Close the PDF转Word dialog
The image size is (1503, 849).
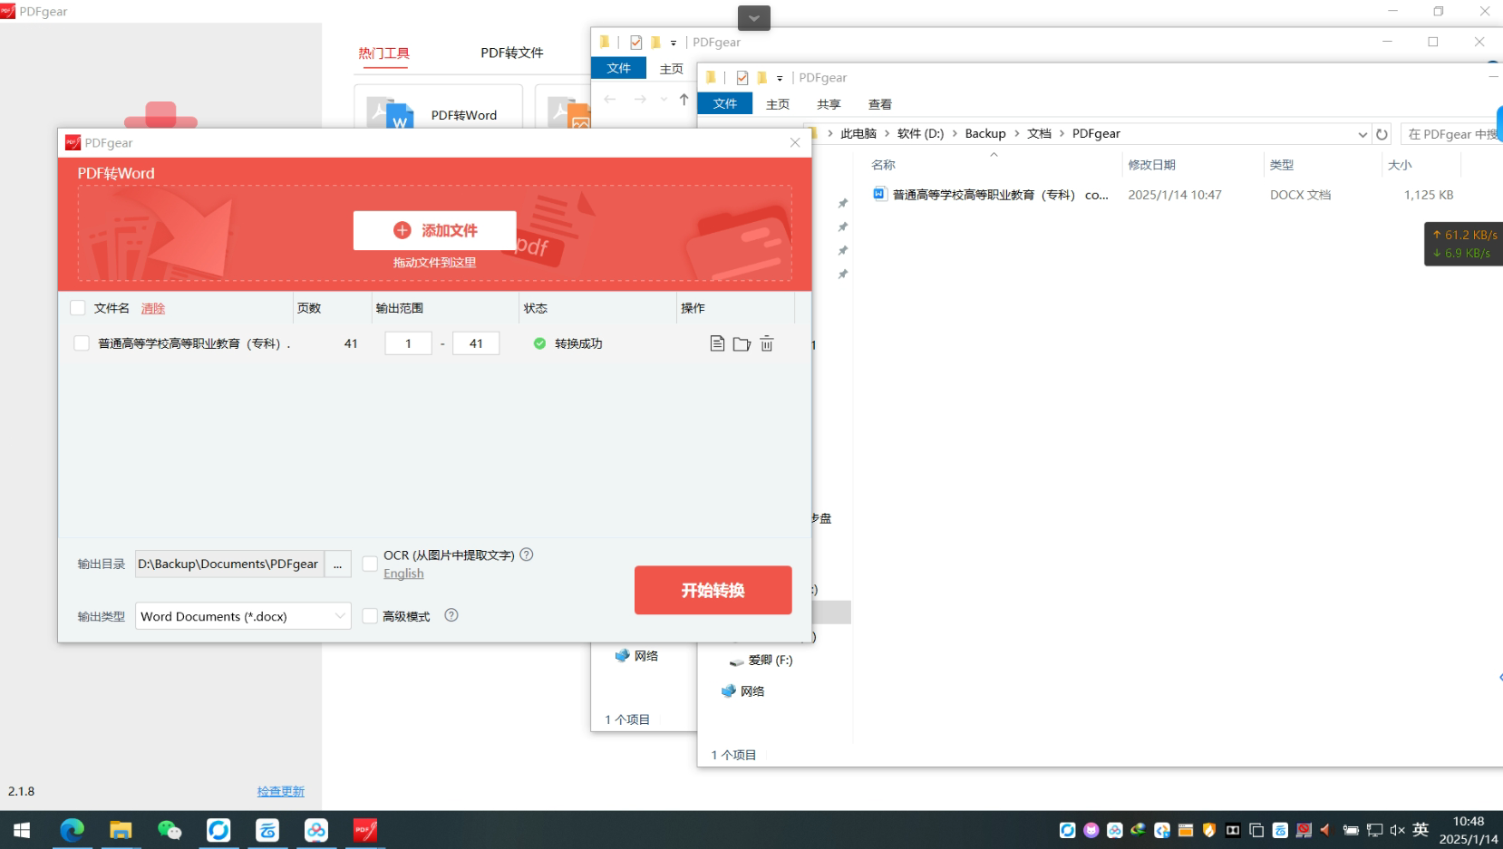click(x=795, y=142)
